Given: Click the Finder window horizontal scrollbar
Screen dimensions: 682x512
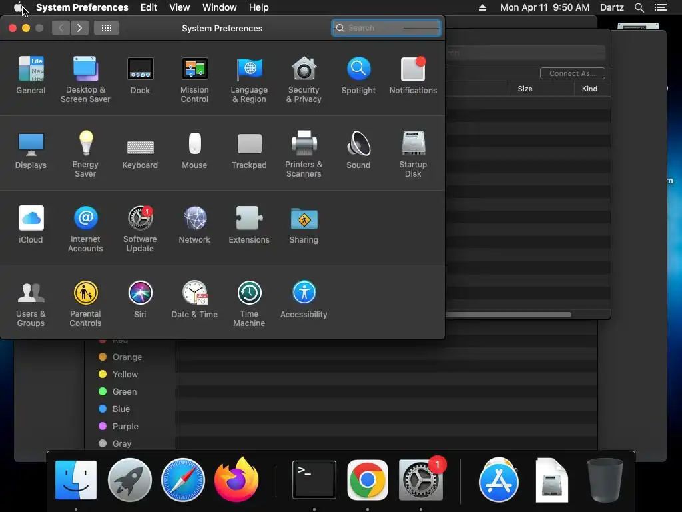Looking at the screenshot, I should [508, 315].
